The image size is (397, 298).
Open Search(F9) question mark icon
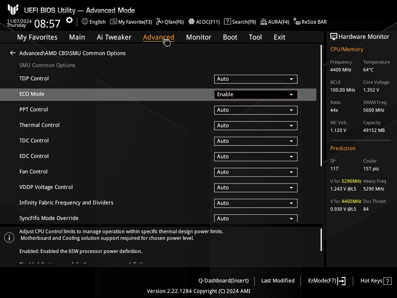tap(228, 22)
